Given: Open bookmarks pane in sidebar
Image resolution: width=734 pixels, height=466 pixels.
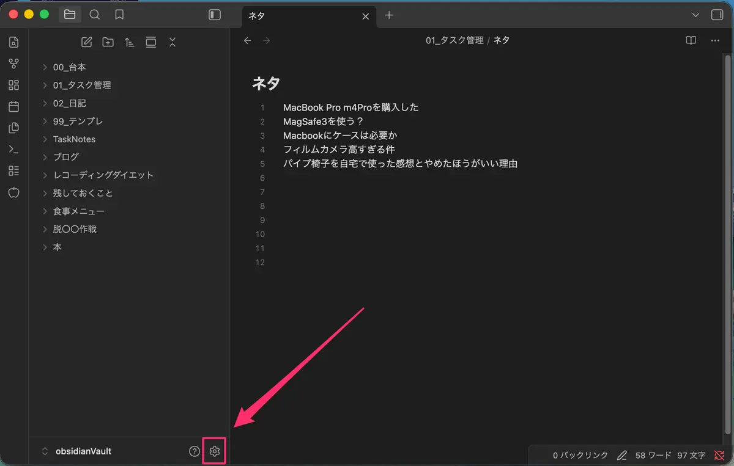Looking at the screenshot, I should click(119, 15).
